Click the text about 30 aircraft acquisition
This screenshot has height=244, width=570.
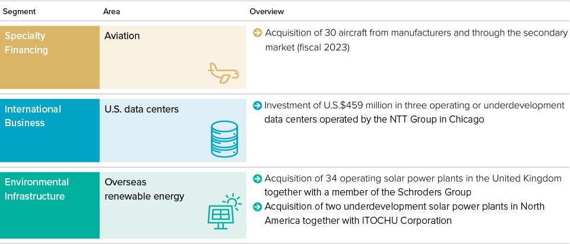coord(416,40)
